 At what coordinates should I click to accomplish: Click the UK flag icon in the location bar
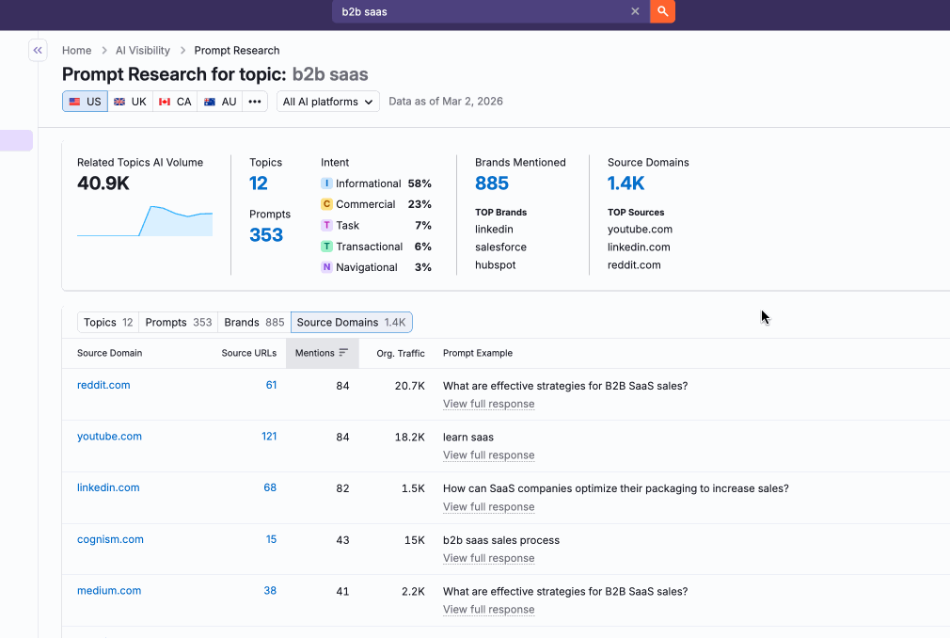pos(120,101)
